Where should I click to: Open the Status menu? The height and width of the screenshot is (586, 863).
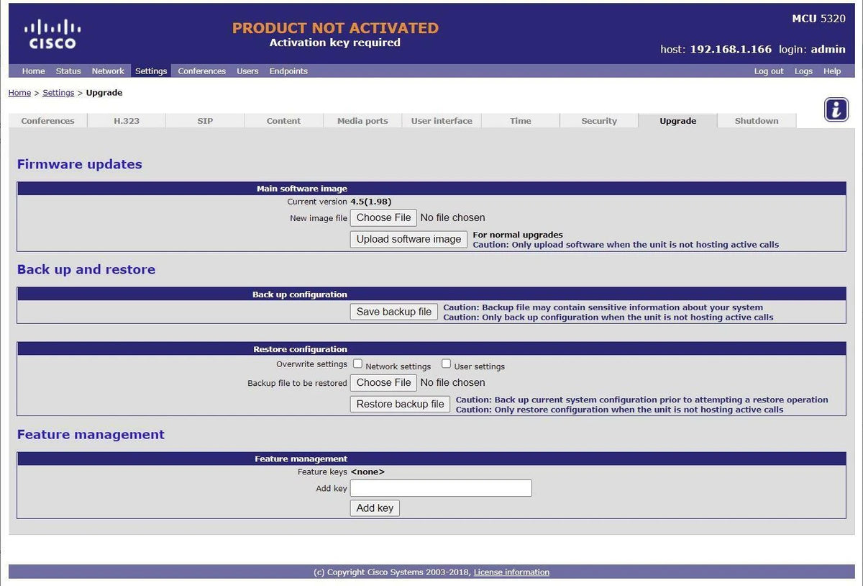68,71
